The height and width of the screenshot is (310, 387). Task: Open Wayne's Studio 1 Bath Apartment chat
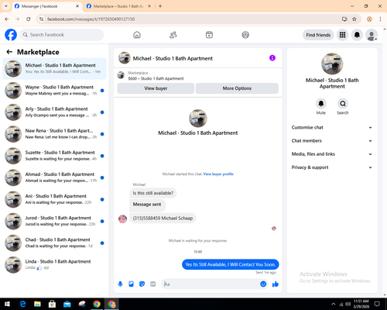[x=54, y=91]
